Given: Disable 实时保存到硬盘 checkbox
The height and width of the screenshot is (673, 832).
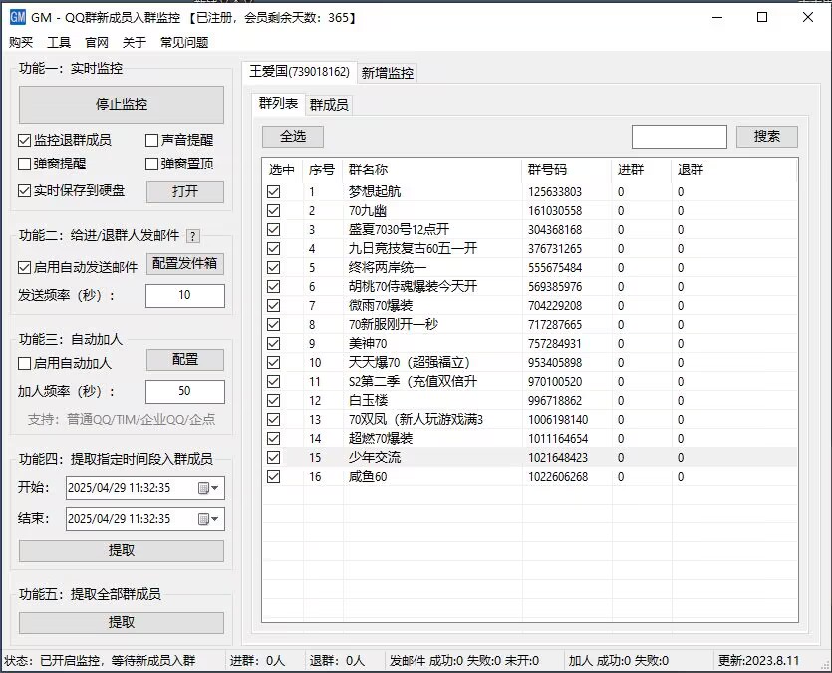Looking at the screenshot, I should tap(25, 191).
